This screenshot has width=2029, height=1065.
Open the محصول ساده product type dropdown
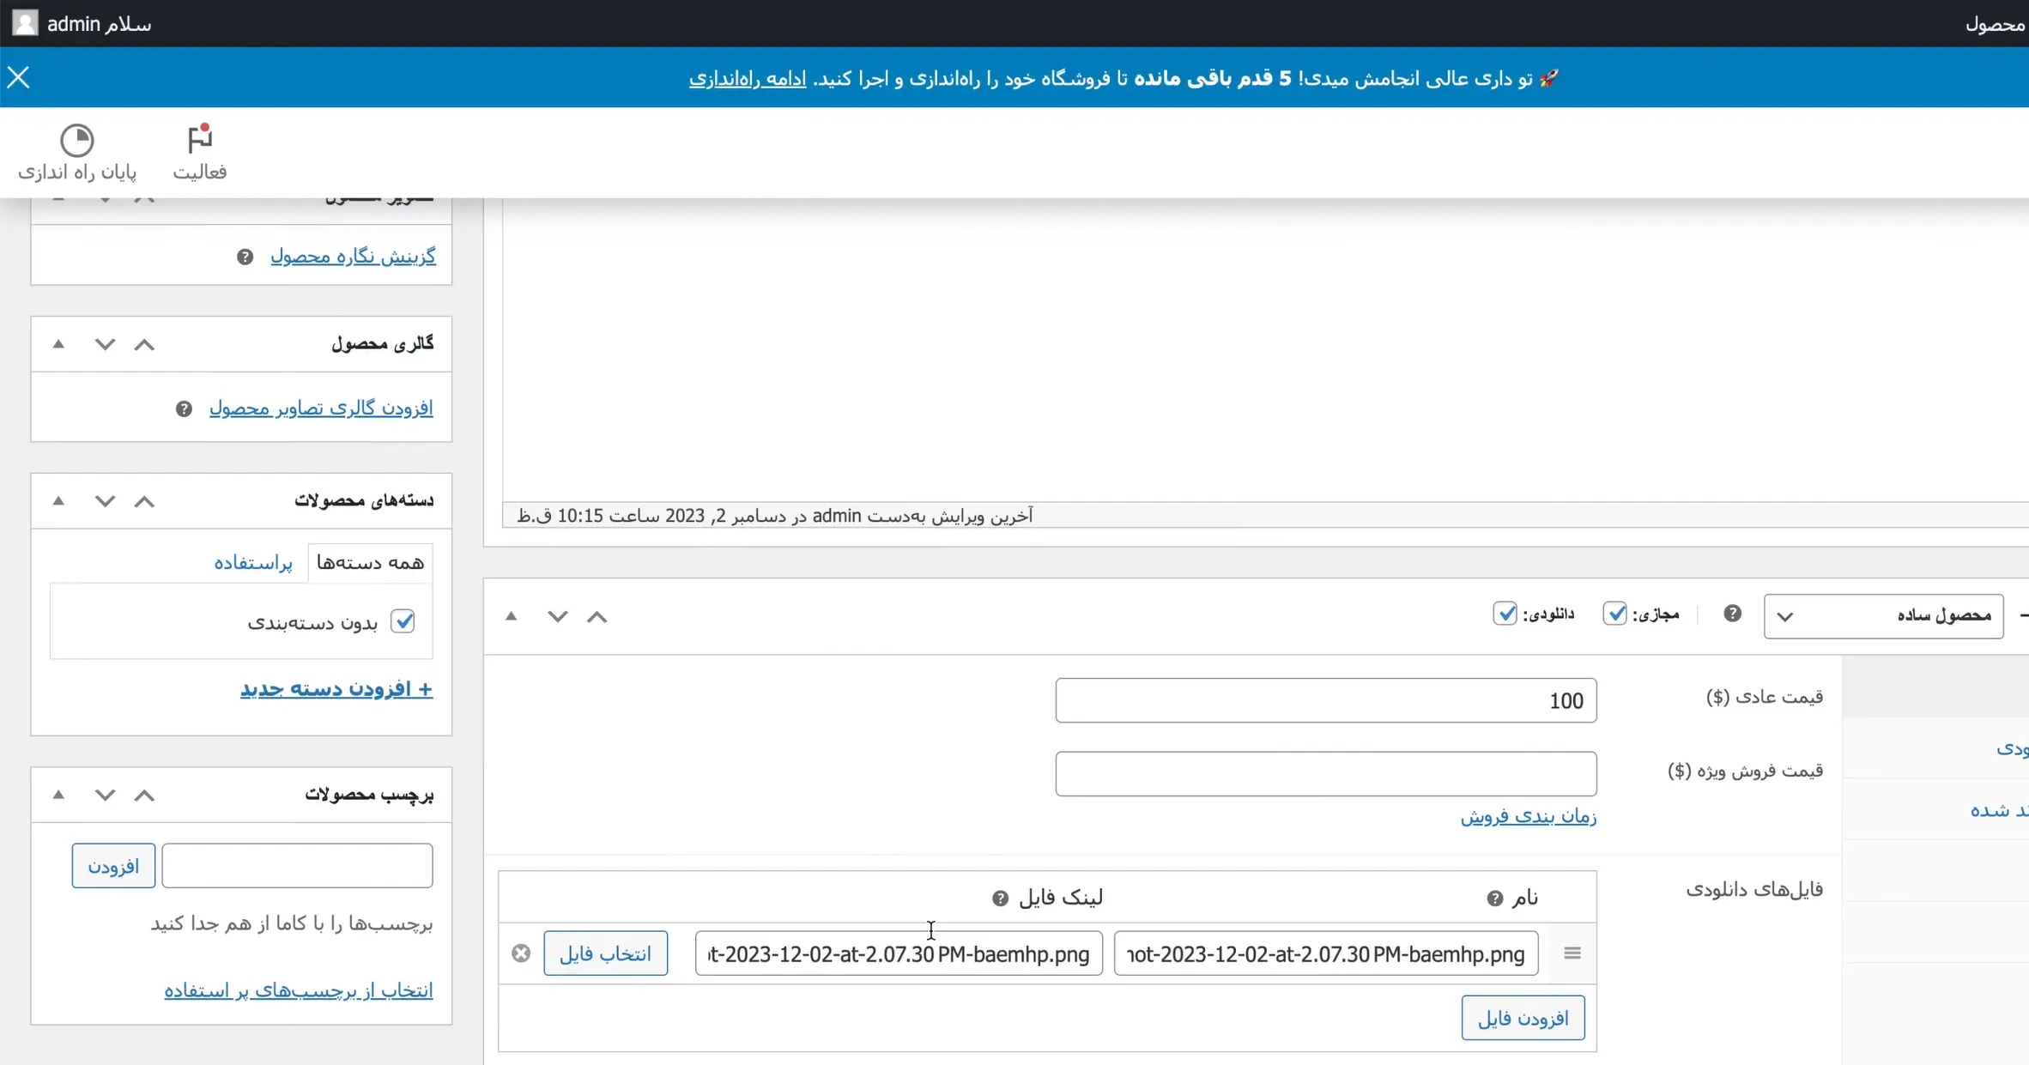(x=1887, y=615)
